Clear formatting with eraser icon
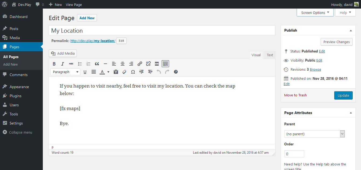This screenshot has width=361, height=170. (x=124, y=72)
